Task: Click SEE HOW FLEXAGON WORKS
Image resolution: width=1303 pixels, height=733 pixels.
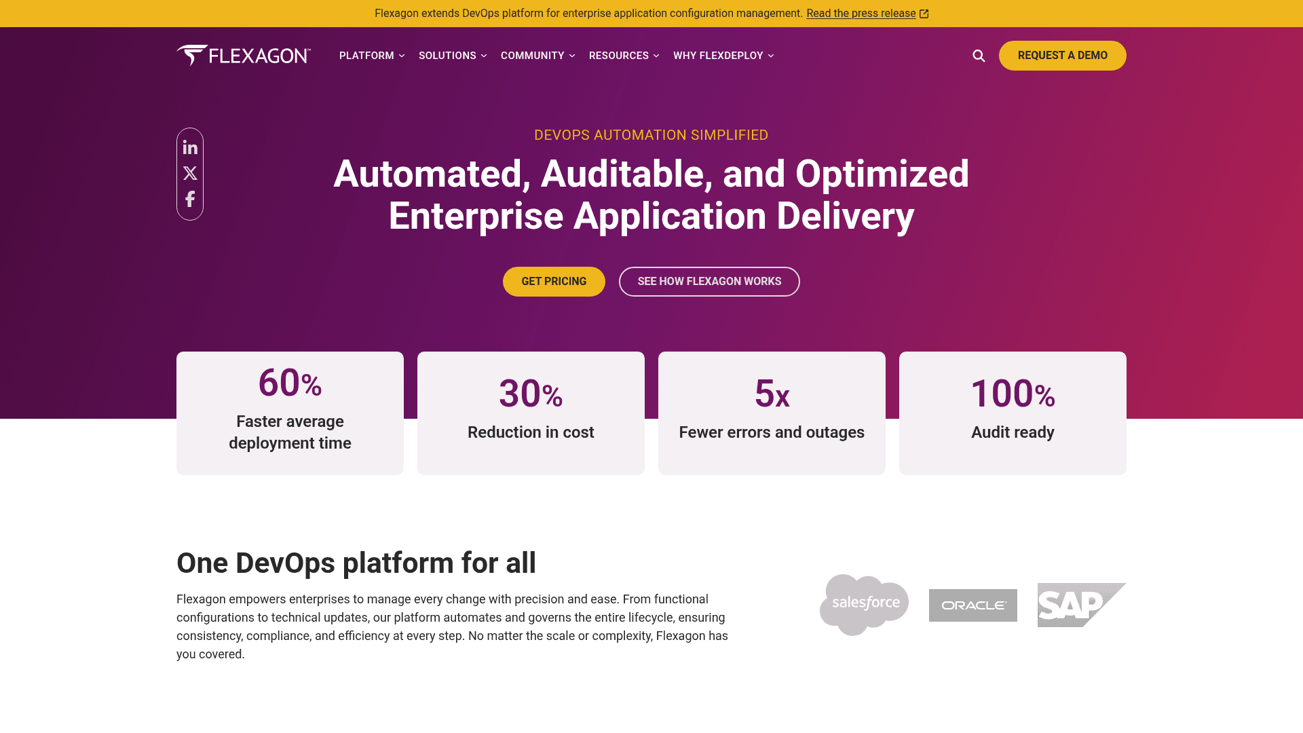Action: (709, 281)
